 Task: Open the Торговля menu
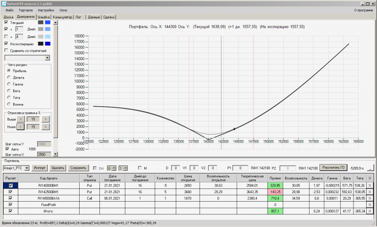click(x=25, y=10)
